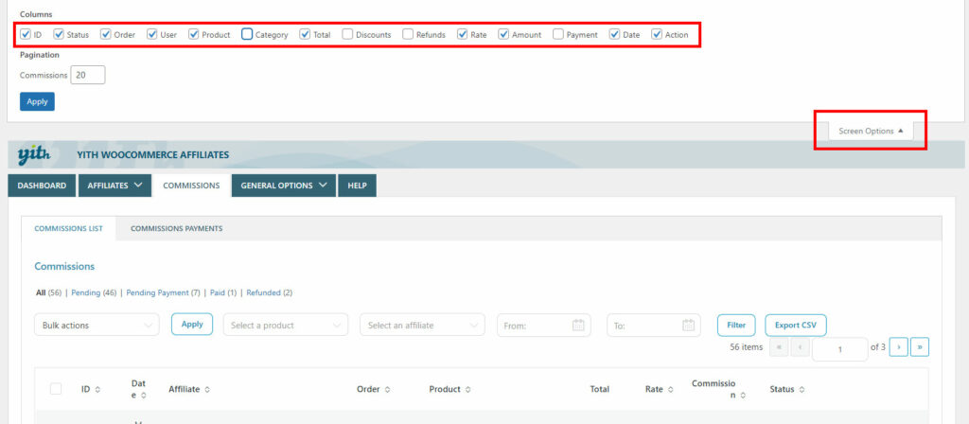
Task: Collapse the Screen Options panel
Action: point(871,131)
